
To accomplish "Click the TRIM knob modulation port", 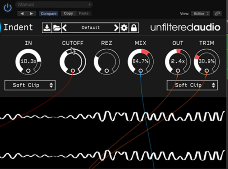I will coord(207,71).
